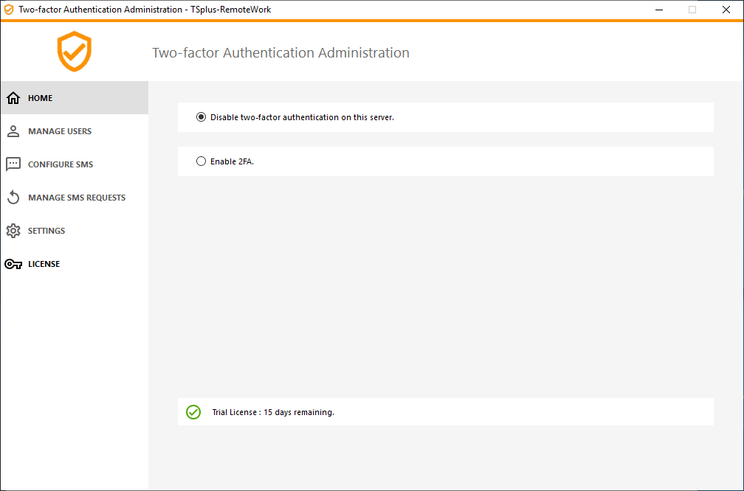
Task: Click the HOME navigation entry
Action: point(41,97)
